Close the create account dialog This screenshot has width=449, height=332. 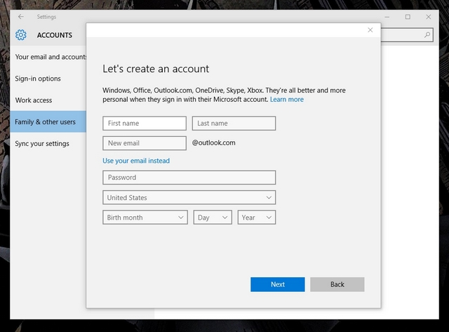pos(370,29)
